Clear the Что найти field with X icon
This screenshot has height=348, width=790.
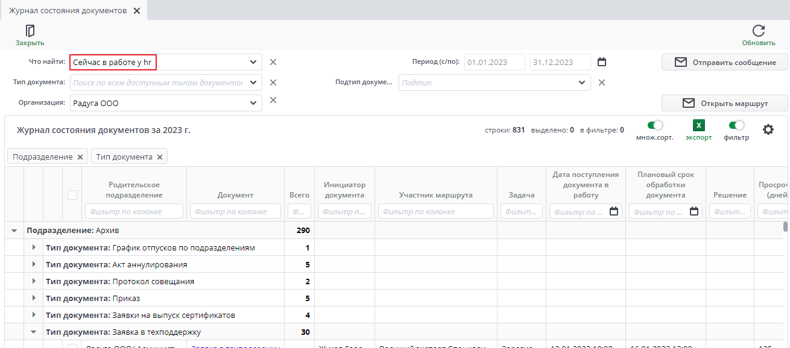[x=273, y=62]
